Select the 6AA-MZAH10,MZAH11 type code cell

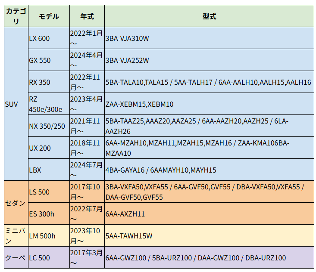pos(209,148)
